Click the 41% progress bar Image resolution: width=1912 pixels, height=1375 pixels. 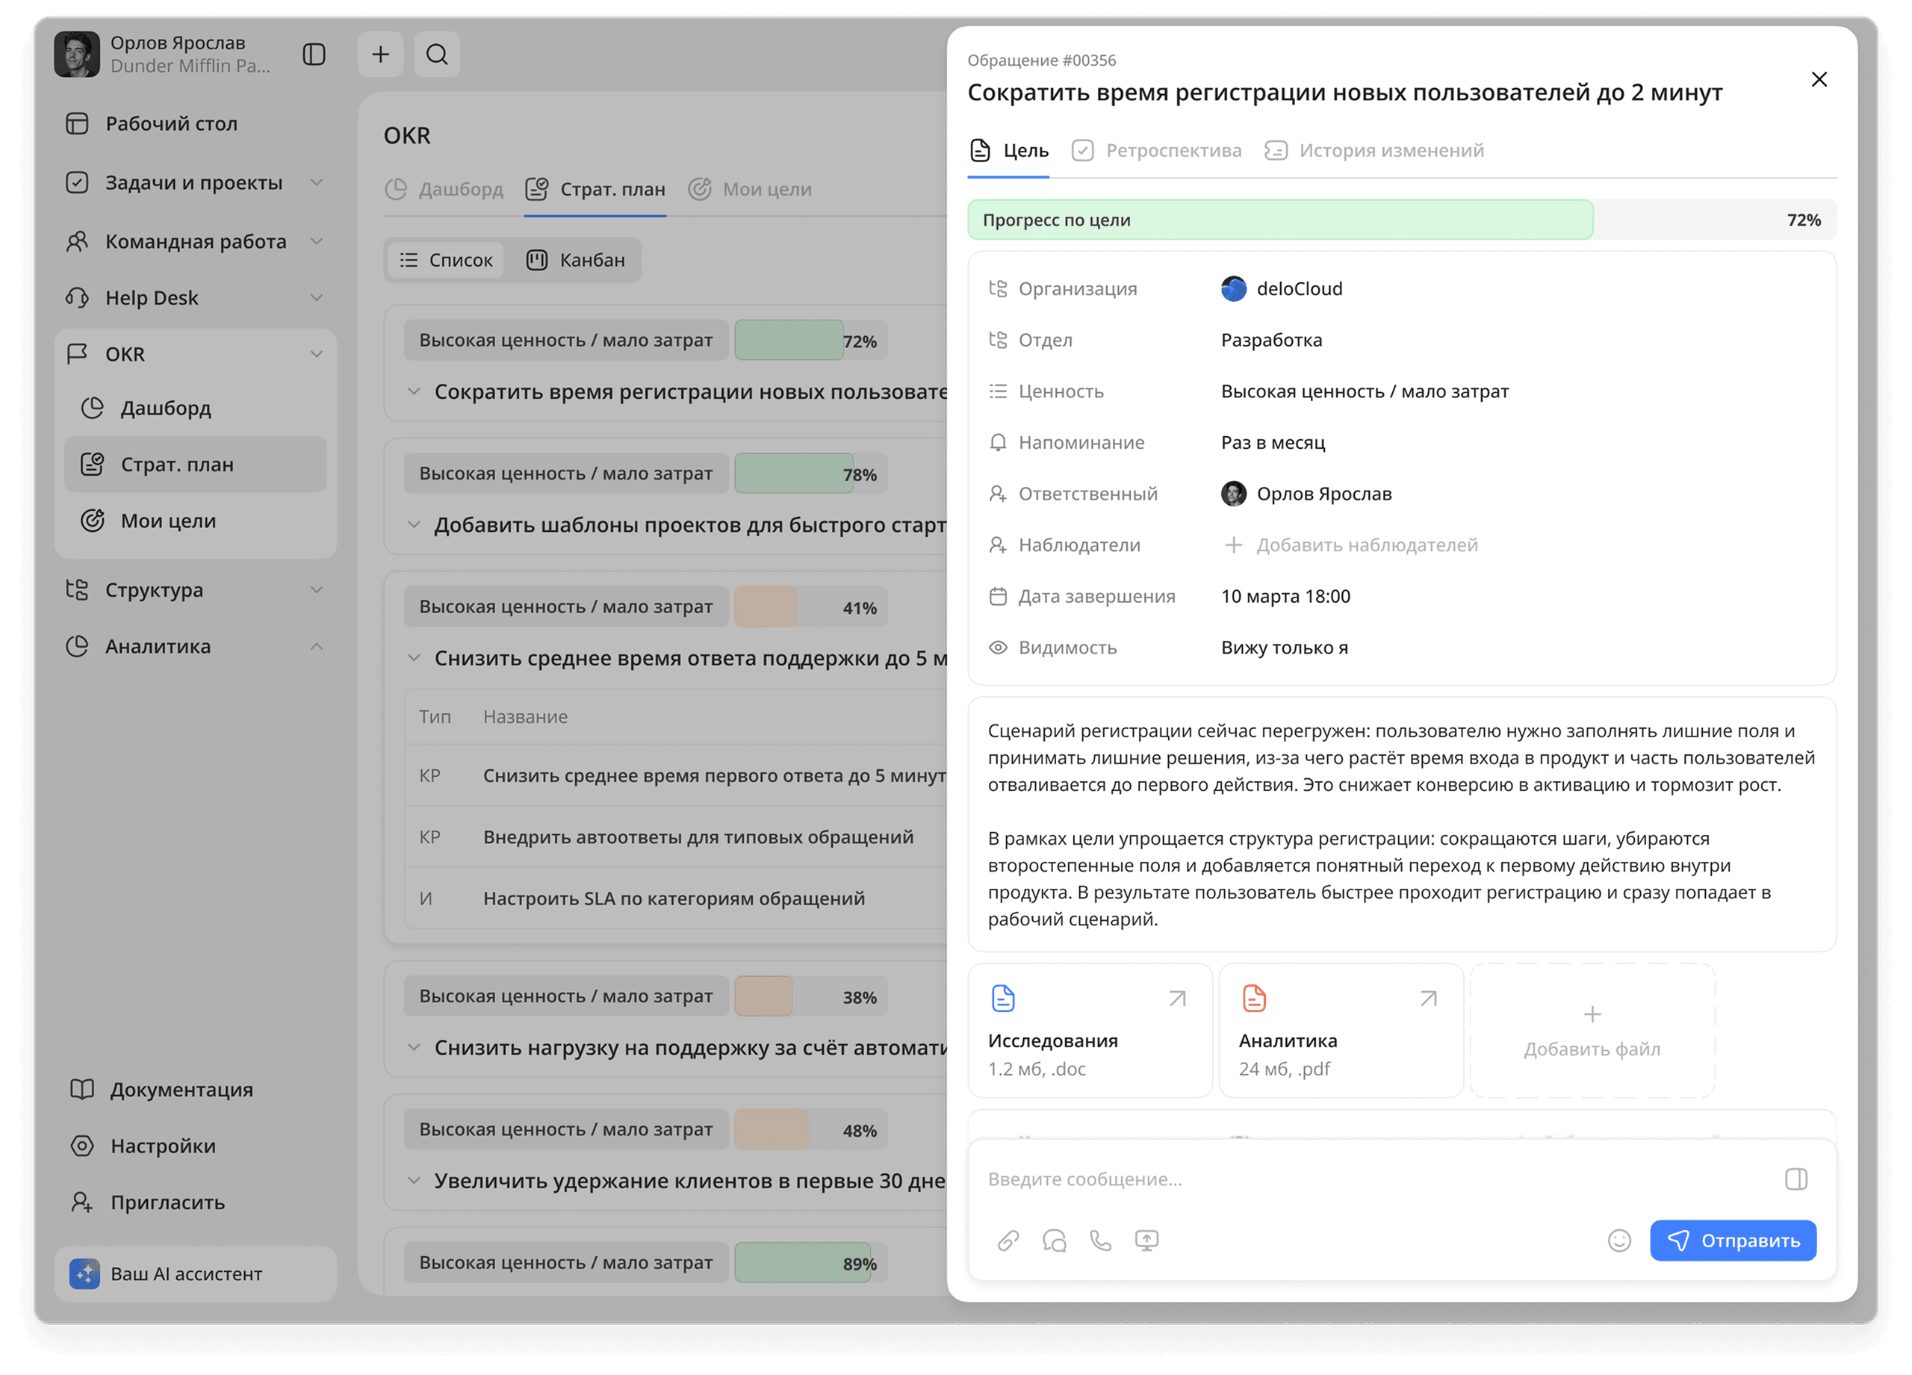click(x=810, y=607)
